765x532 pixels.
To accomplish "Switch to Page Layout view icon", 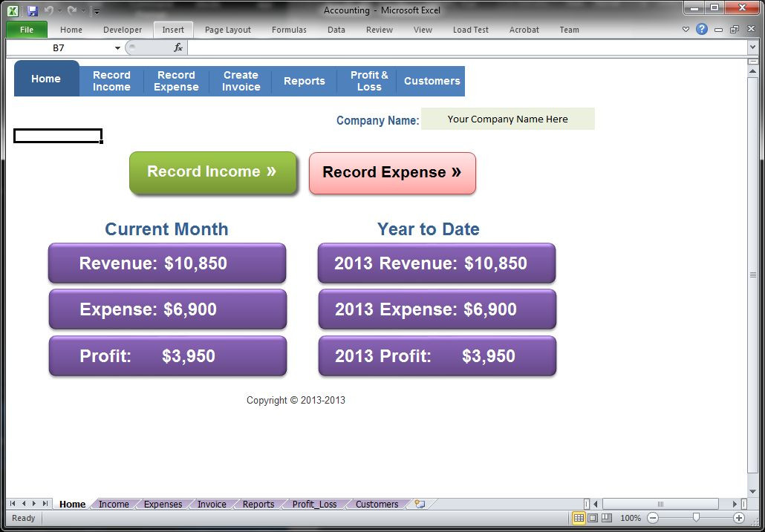I will (593, 518).
